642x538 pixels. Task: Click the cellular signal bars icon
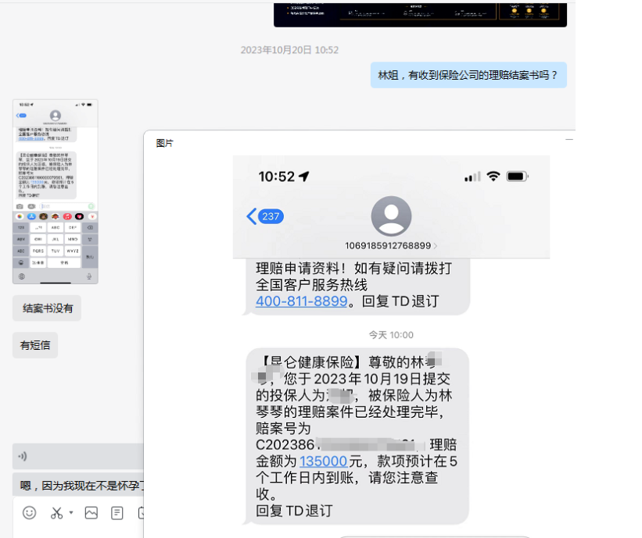click(x=472, y=176)
